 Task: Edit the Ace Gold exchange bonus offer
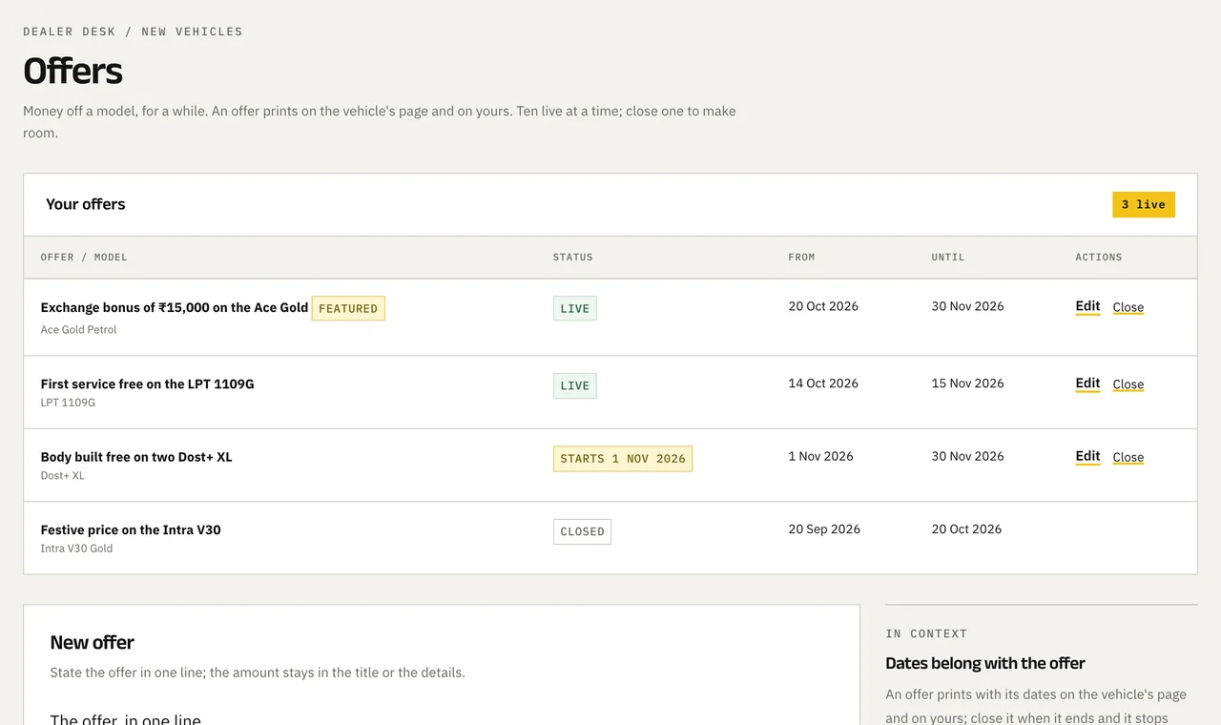(1087, 307)
